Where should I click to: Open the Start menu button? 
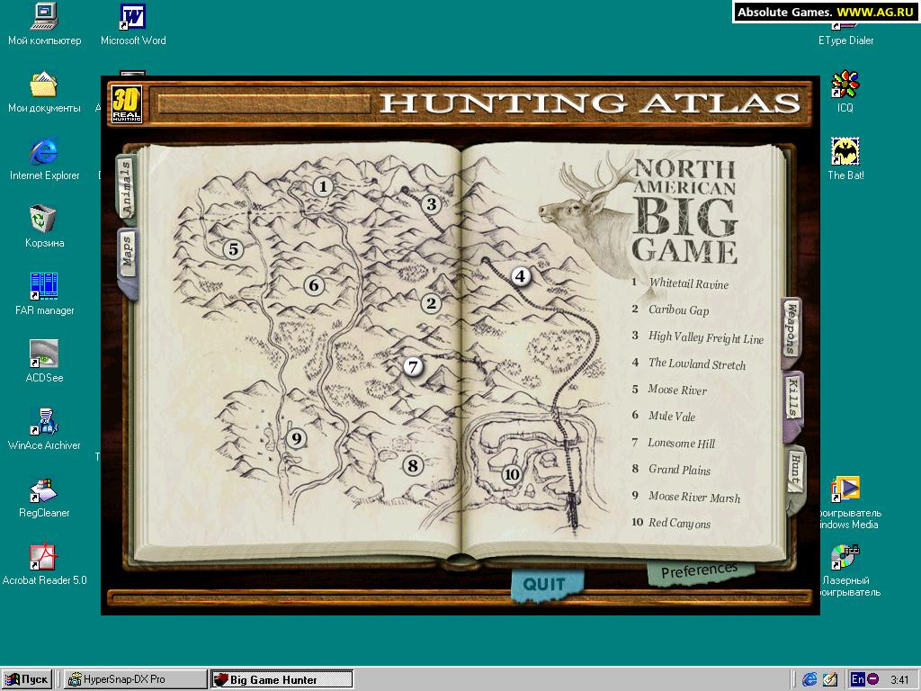[27, 679]
